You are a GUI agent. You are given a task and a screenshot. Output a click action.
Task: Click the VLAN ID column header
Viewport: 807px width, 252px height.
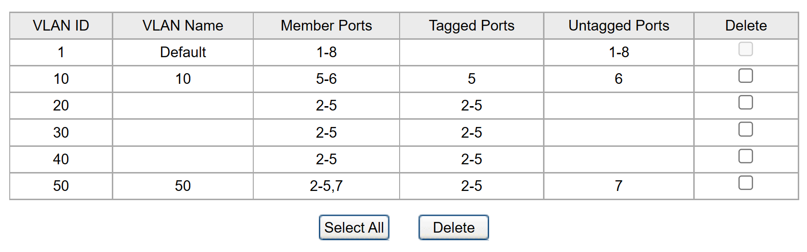click(x=61, y=26)
